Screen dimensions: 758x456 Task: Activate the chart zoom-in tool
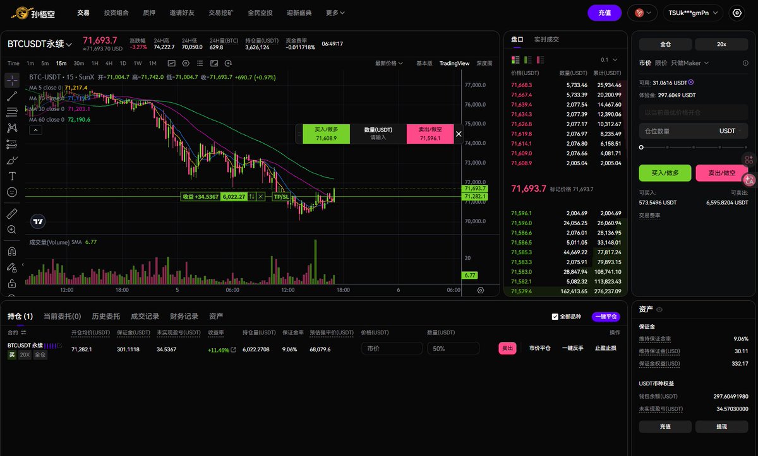click(x=12, y=230)
